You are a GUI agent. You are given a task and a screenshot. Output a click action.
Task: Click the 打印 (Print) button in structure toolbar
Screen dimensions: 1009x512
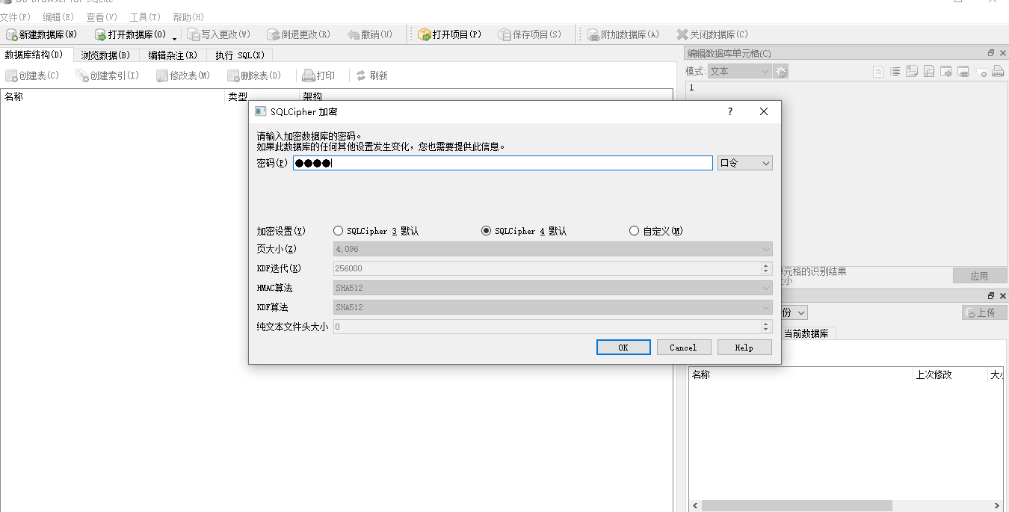pyautogui.click(x=319, y=75)
